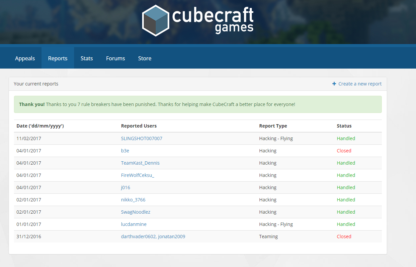View the TeamKast_Dennis report
The width and height of the screenshot is (416, 267).
pyautogui.click(x=140, y=163)
